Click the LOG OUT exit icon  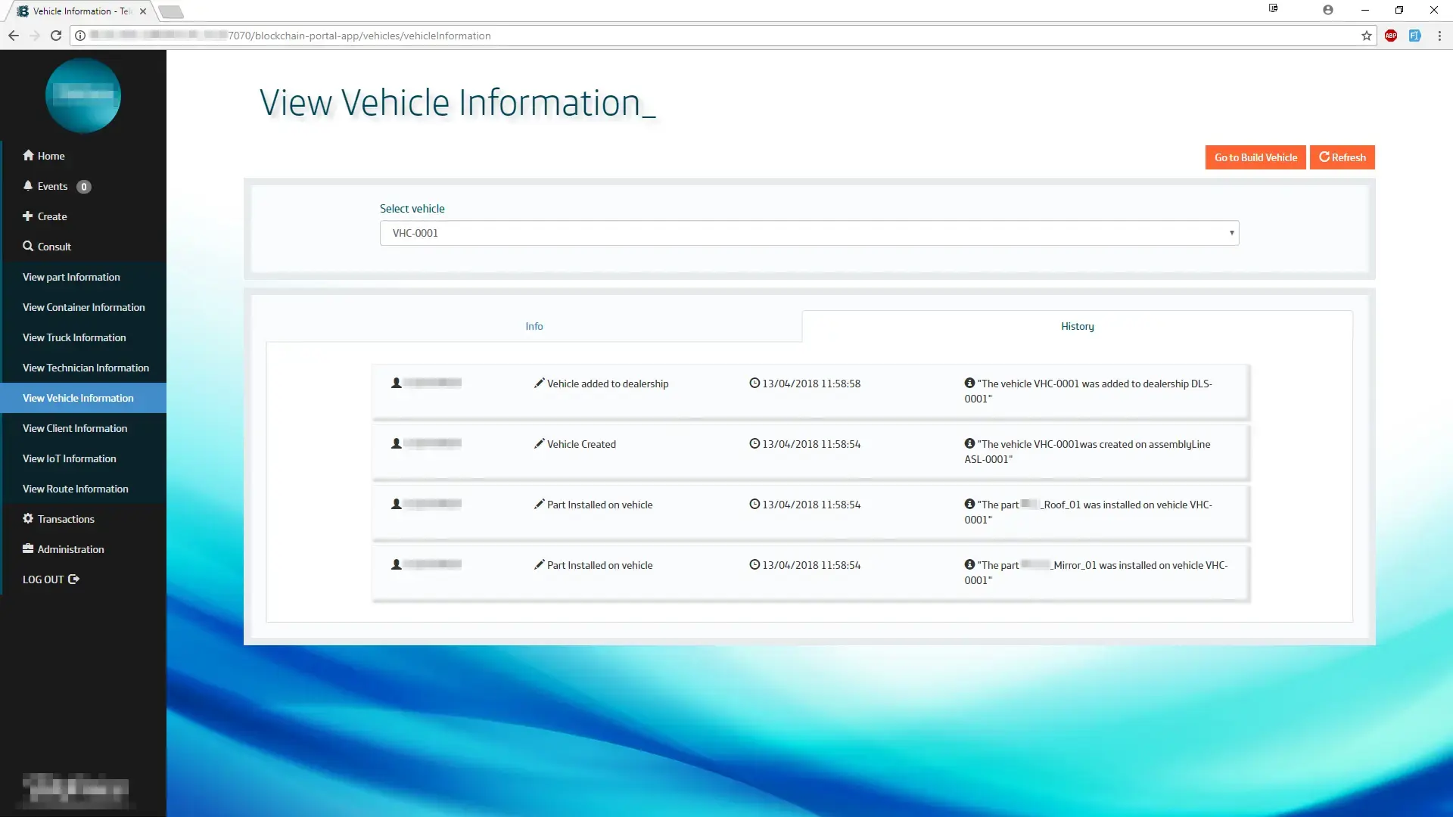(73, 579)
